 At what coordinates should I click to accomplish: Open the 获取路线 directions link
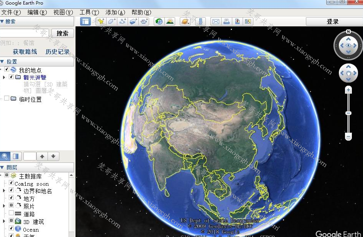pos(25,52)
